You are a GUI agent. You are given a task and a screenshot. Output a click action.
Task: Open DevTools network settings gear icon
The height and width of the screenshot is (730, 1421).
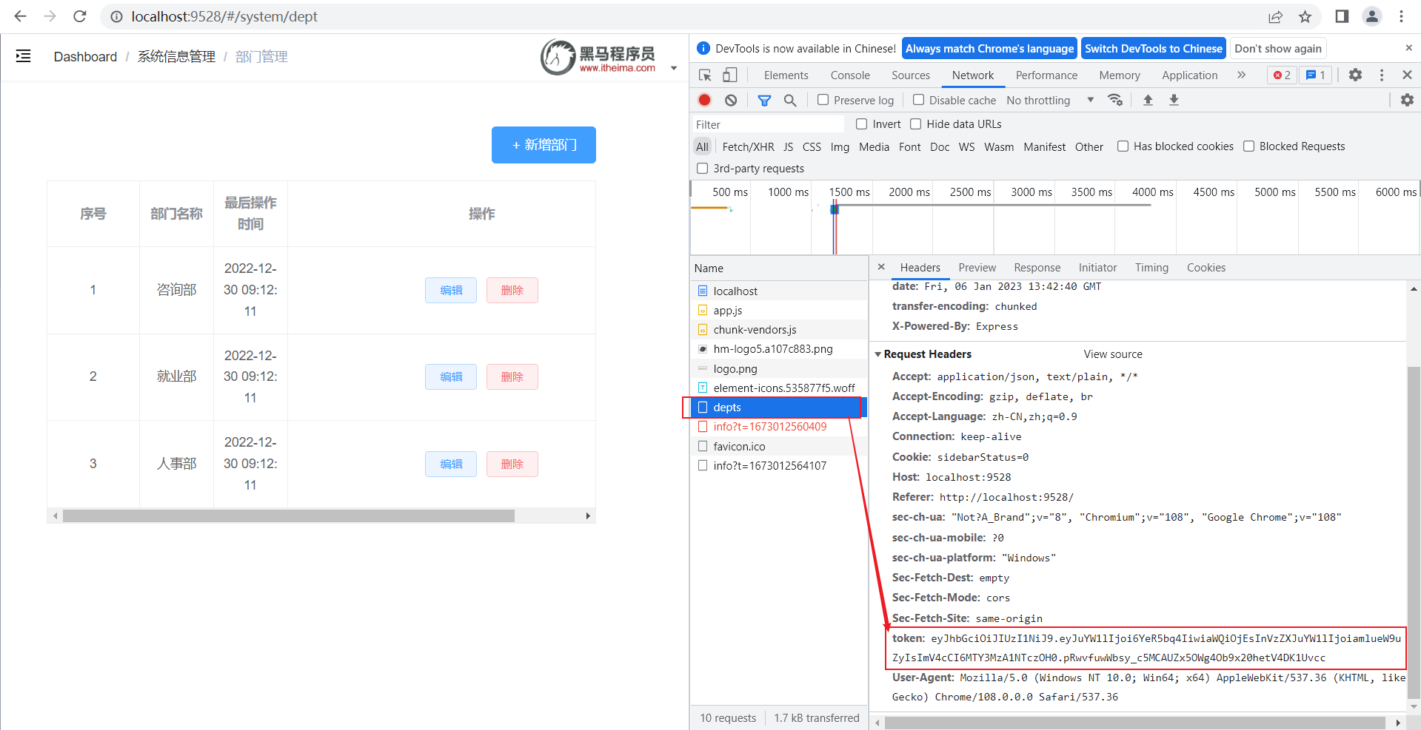pos(1406,100)
